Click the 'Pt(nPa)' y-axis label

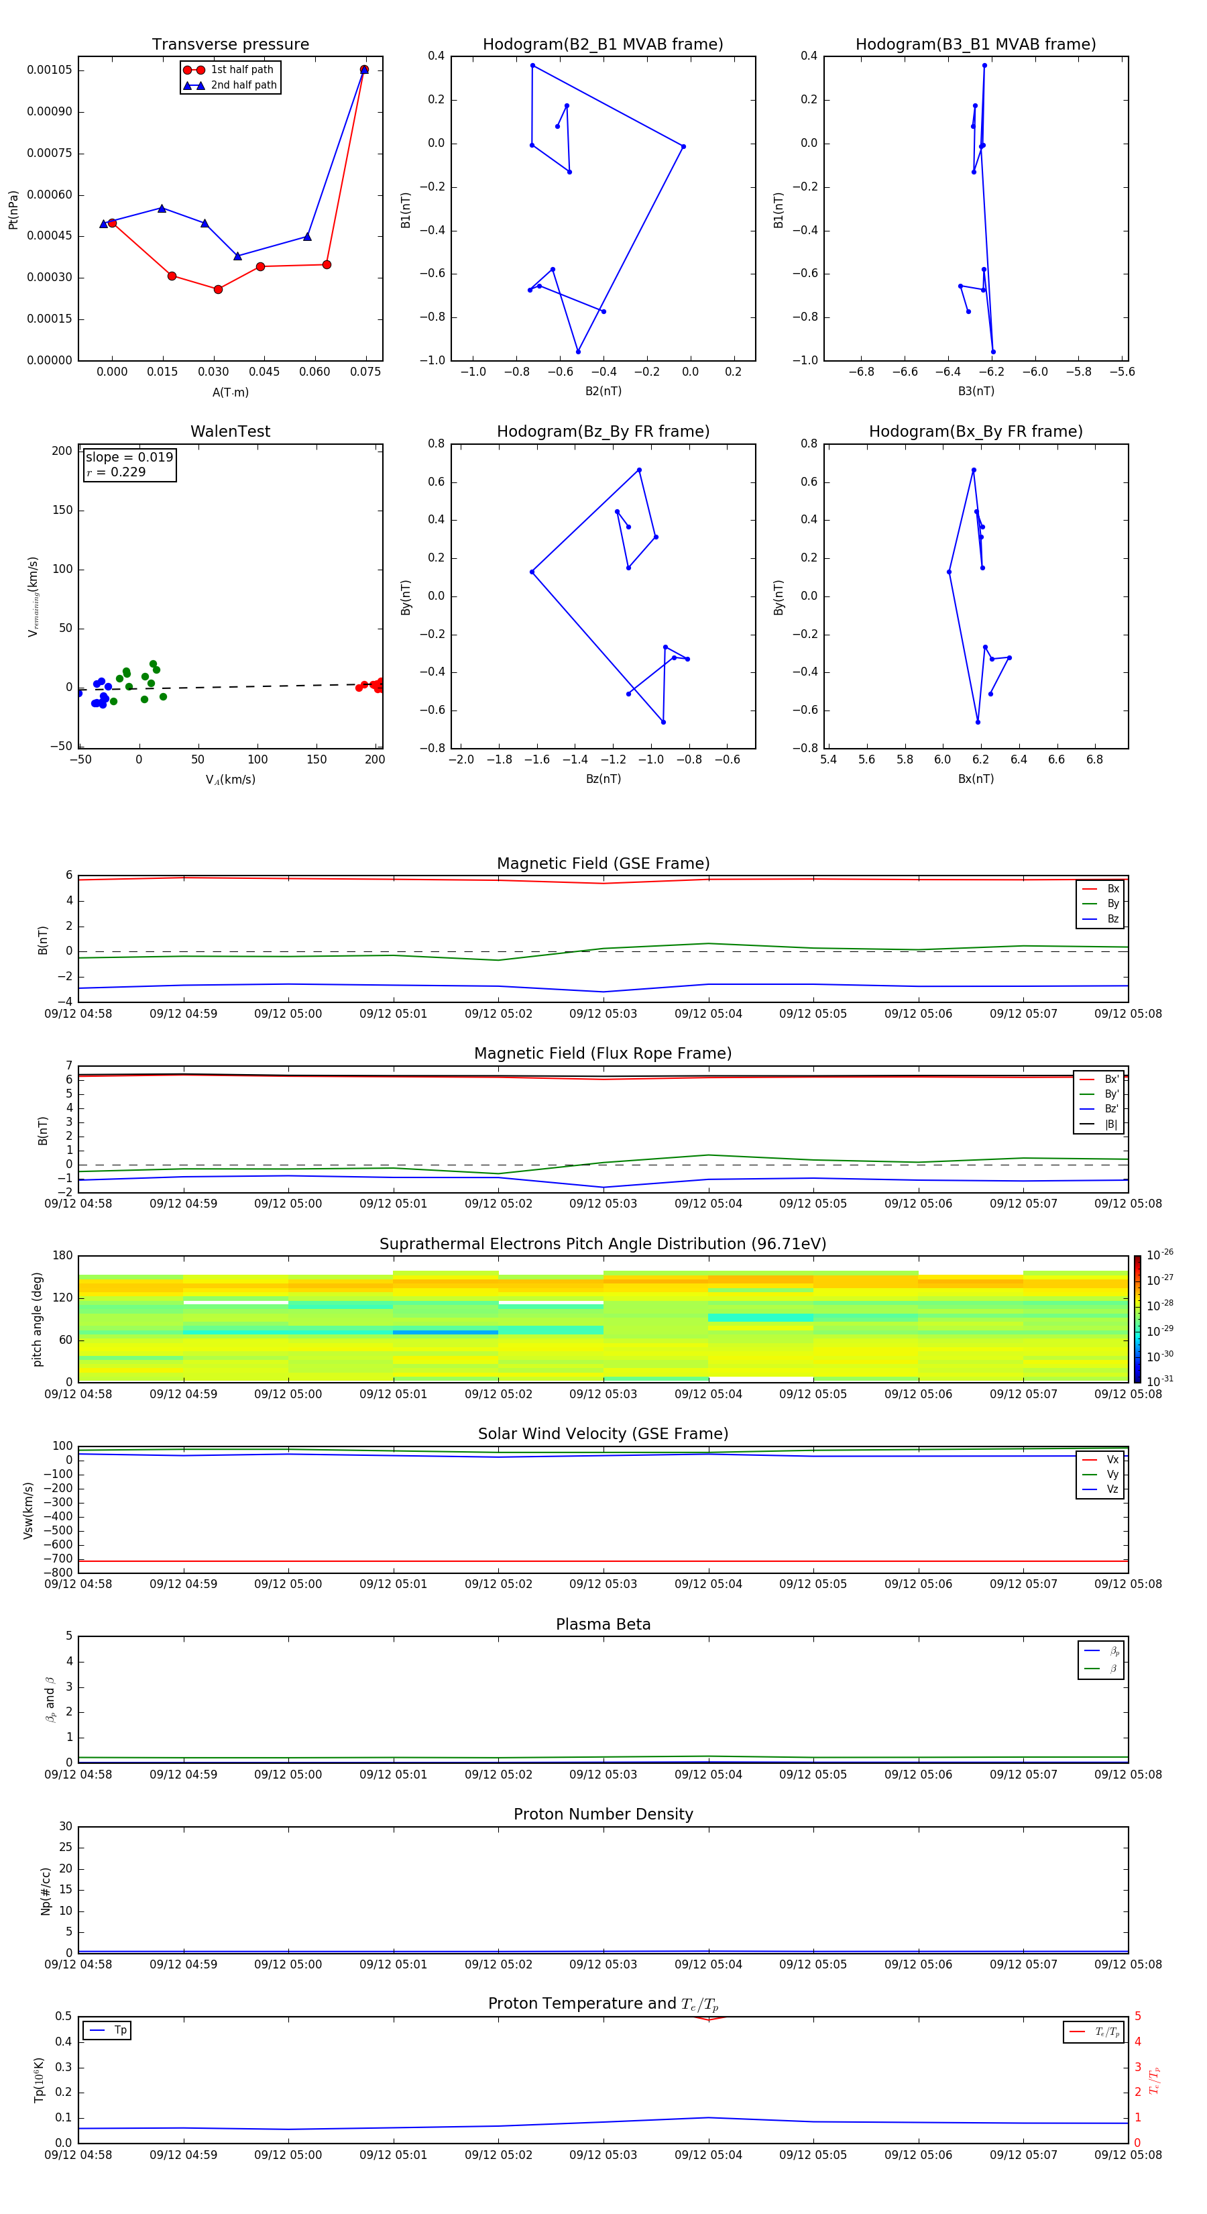[13, 210]
